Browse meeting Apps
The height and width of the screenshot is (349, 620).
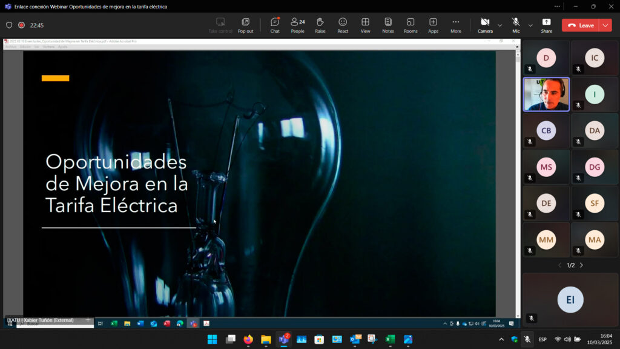point(433,24)
